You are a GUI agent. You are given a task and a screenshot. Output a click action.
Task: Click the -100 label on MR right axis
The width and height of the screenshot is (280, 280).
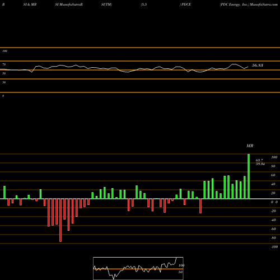coord(274,247)
